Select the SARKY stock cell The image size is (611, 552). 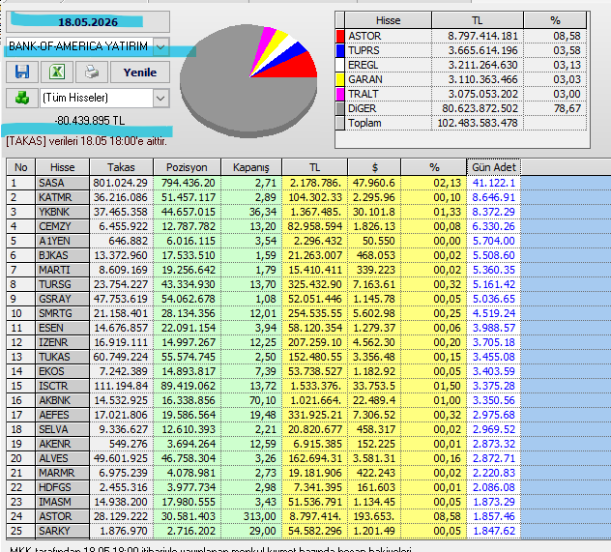[x=62, y=531]
